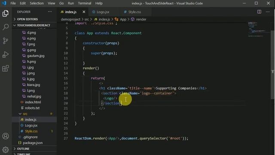
Task: Open g.png in the explorer
Action: point(31,50)
